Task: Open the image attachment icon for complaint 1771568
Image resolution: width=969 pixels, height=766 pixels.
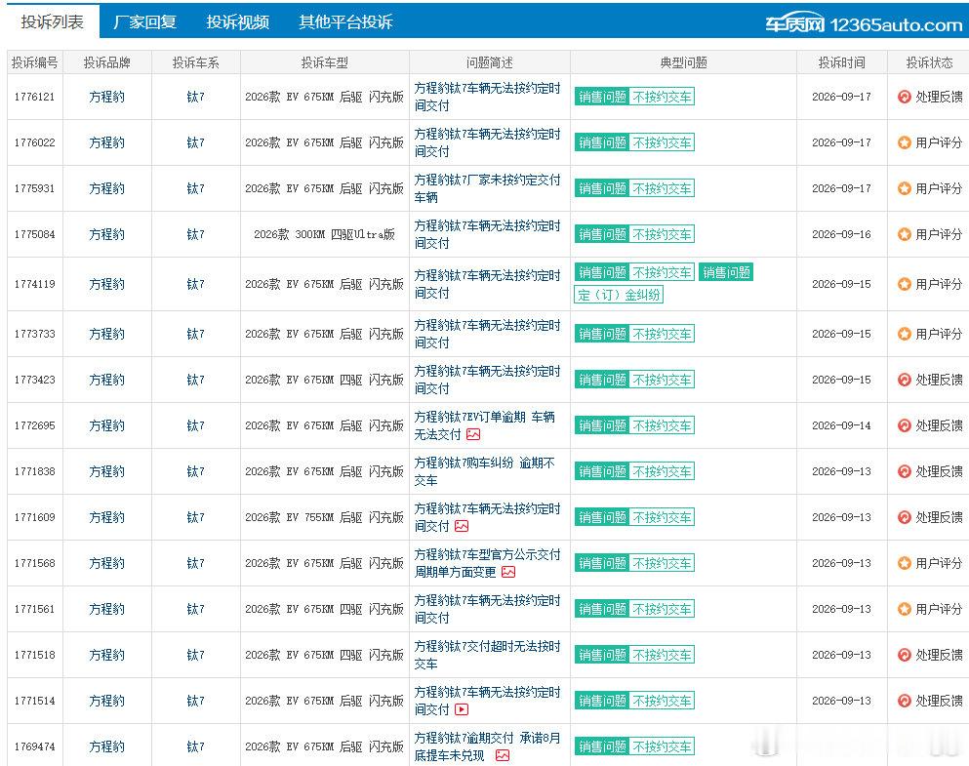Action: coord(508,572)
